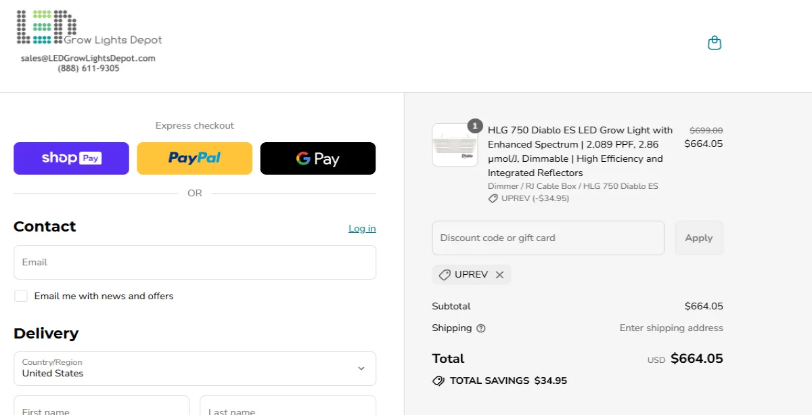The width and height of the screenshot is (812, 415).
Task: Choose PayPal as payment method
Action: point(194,158)
